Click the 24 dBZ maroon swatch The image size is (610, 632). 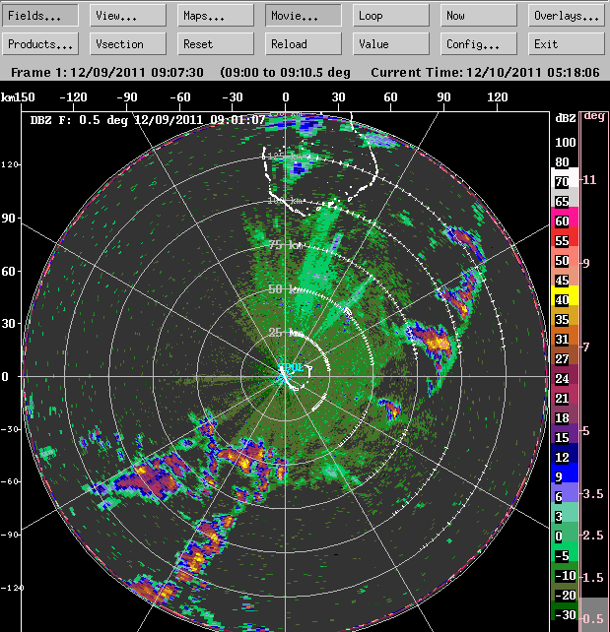coord(565,375)
